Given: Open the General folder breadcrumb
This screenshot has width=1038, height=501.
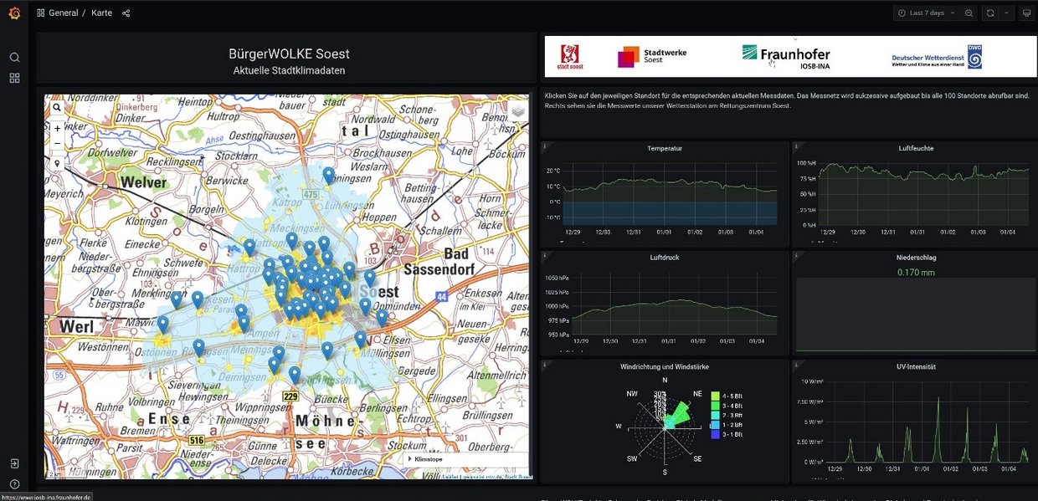Looking at the screenshot, I should [63, 13].
